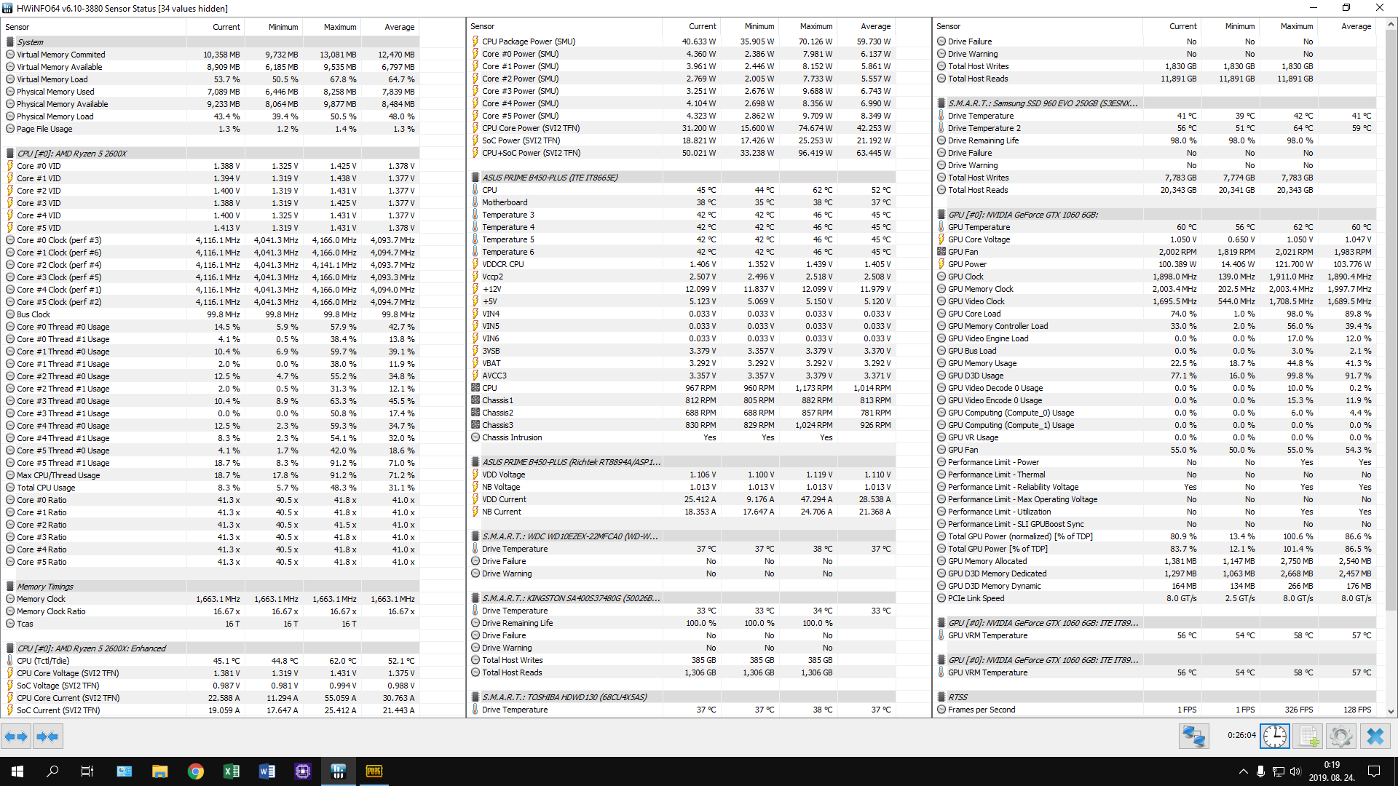Select the GPU Power row
Image resolution: width=1398 pixels, height=786 pixels.
[x=1156, y=264]
